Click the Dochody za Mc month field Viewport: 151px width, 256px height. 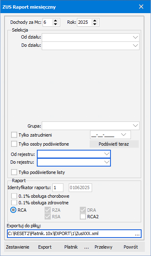(x=47, y=22)
